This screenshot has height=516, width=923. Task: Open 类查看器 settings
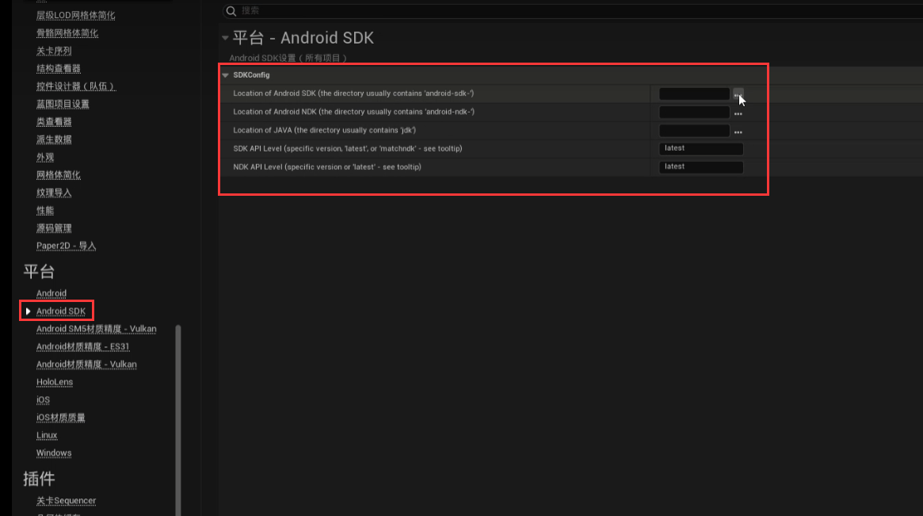(x=54, y=121)
